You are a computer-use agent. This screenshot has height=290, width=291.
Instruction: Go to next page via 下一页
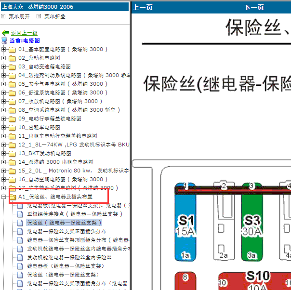pyautogui.click(x=254, y=7)
